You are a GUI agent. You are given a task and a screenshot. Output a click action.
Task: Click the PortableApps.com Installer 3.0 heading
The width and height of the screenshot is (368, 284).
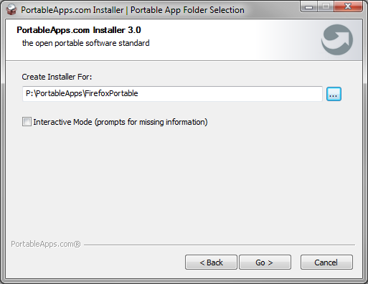pyautogui.click(x=79, y=30)
